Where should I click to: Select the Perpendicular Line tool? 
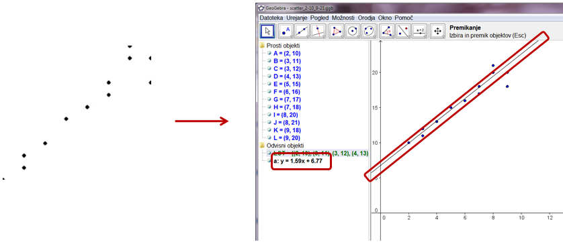click(x=318, y=32)
